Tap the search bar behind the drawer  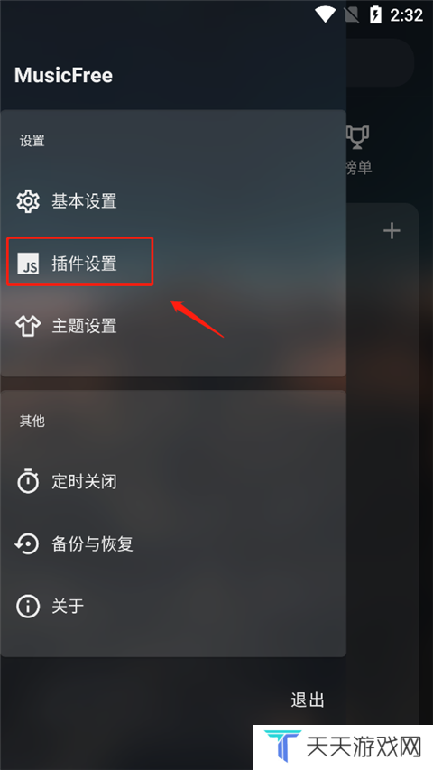coord(381,63)
